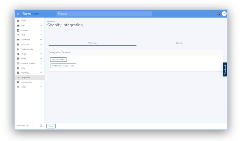Click the Integration Options header
Screen dimensions: 251x141
pyautogui.click(x=60, y=52)
